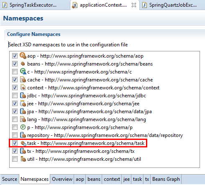Open the aop bottom tab
205x185 pixels.
80,179
